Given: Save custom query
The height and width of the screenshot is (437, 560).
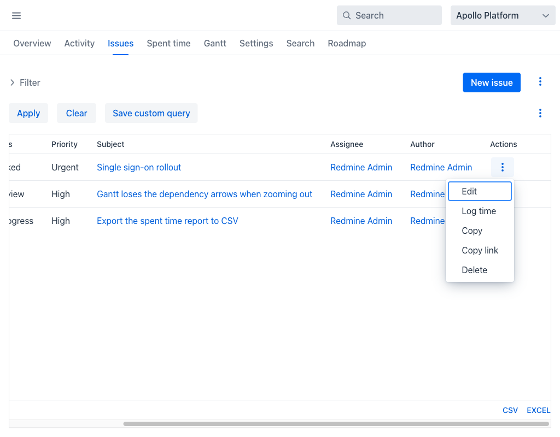Looking at the screenshot, I should point(151,113).
